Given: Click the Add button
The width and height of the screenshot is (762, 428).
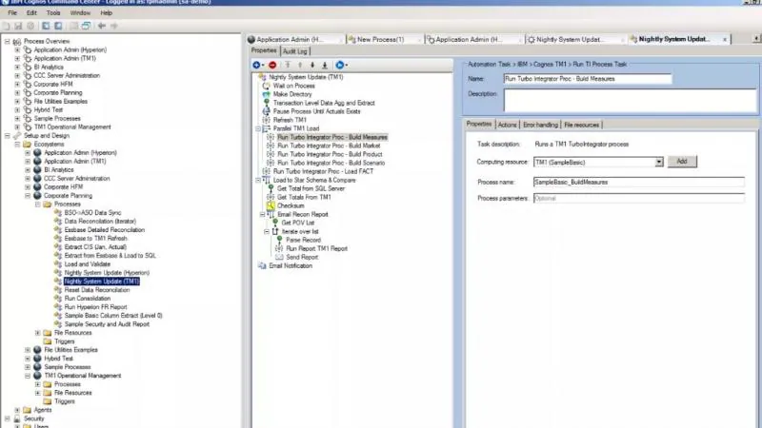Looking at the screenshot, I should (682, 162).
